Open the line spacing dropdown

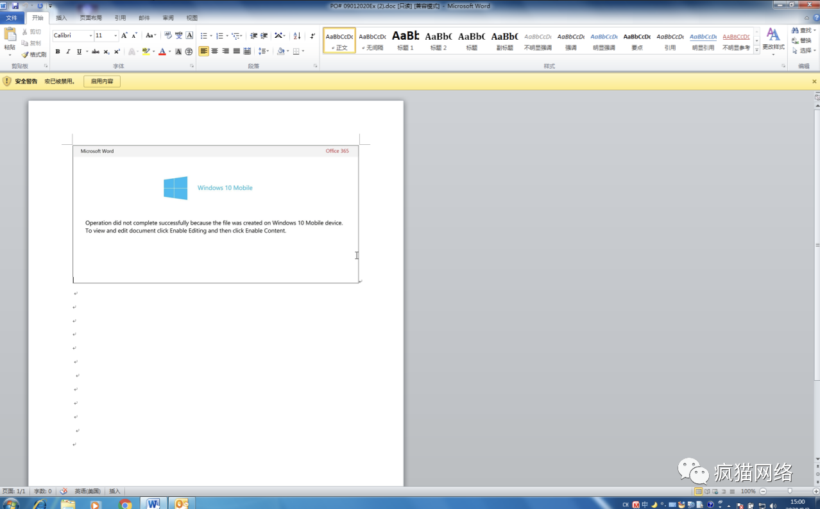(x=264, y=51)
